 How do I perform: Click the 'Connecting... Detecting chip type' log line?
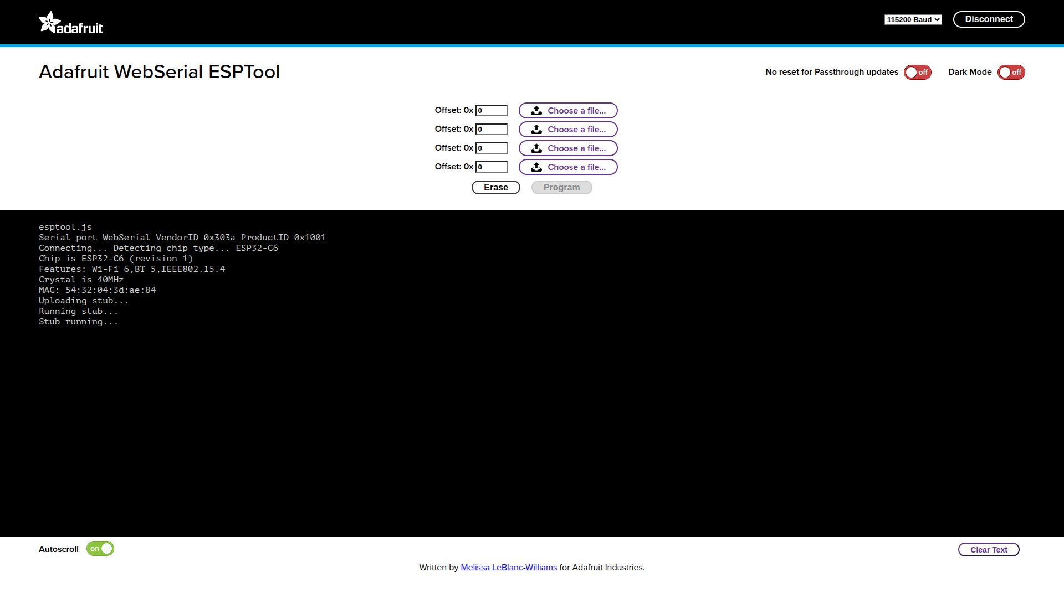coord(158,248)
